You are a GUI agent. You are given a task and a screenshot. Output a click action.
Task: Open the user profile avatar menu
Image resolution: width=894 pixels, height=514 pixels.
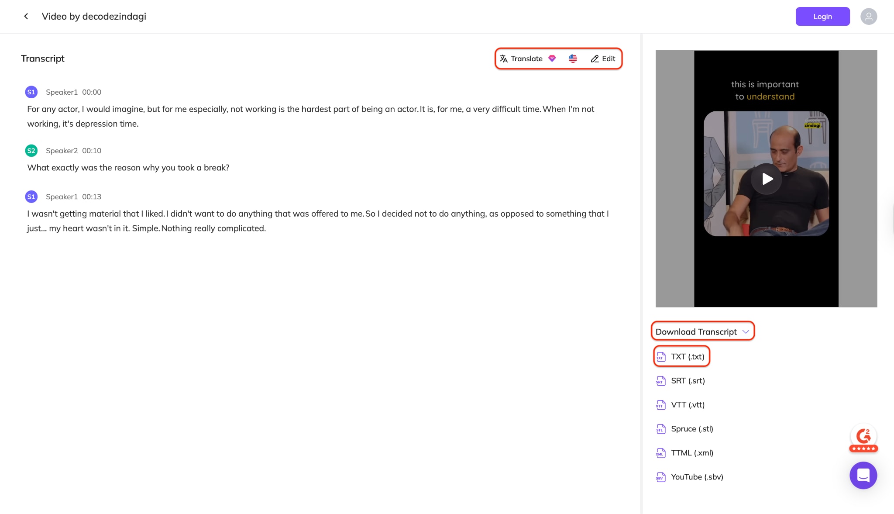(869, 16)
